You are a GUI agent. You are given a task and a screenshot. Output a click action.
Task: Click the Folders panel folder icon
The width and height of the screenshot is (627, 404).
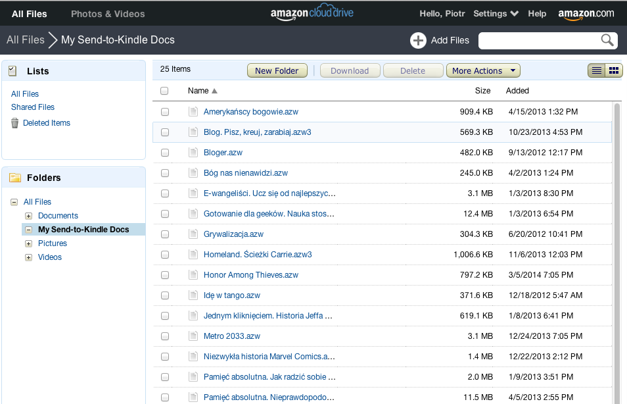15,178
